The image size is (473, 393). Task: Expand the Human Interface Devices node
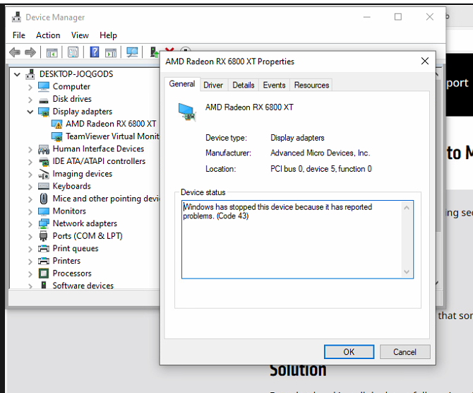[x=30, y=149]
